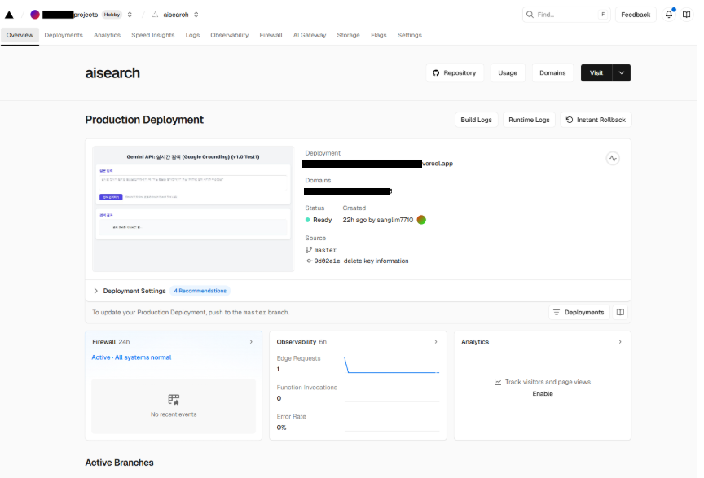The width and height of the screenshot is (704, 478).
Task: Click the Deployments list button
Action: 579,312
